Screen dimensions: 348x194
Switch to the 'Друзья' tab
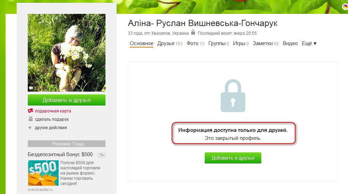point(170,43)
